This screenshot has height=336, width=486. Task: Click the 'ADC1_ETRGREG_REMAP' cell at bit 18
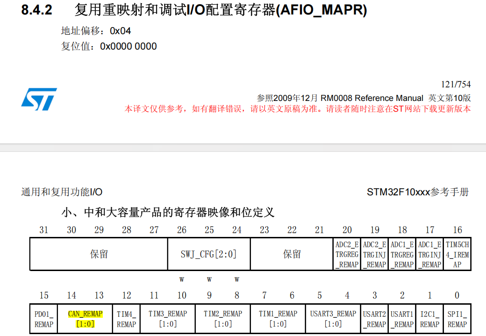402,254
